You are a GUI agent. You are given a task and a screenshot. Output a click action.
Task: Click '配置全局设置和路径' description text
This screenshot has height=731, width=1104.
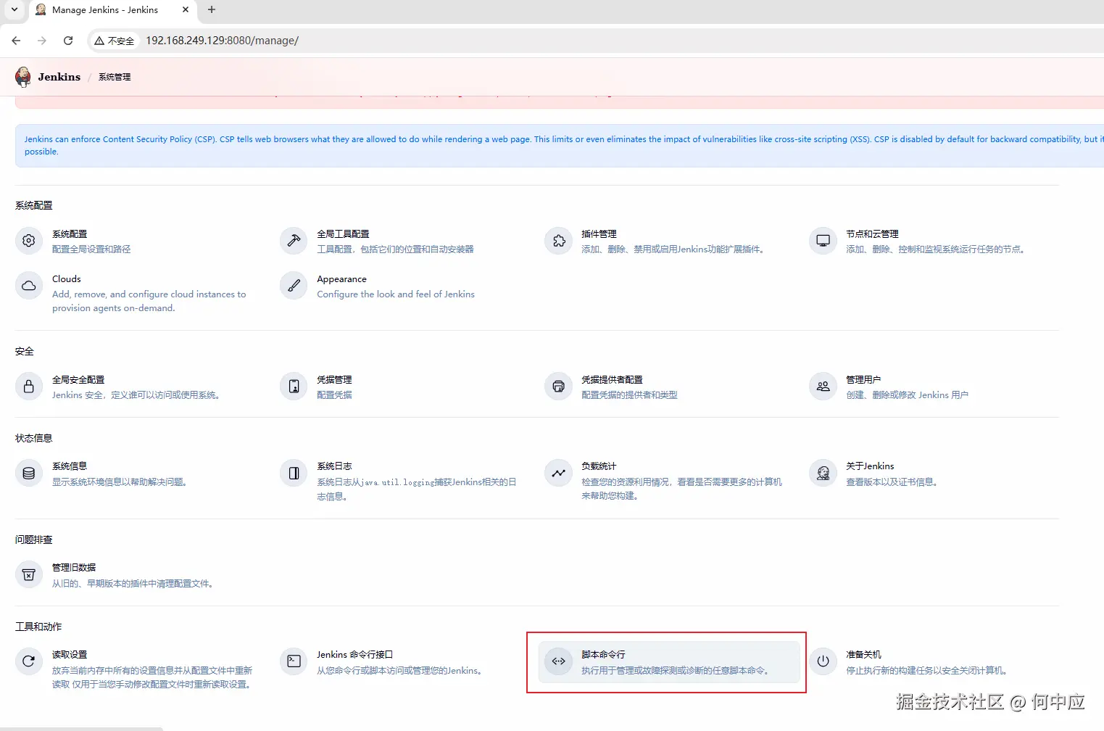pyautogui.click(x=91, y=249)
